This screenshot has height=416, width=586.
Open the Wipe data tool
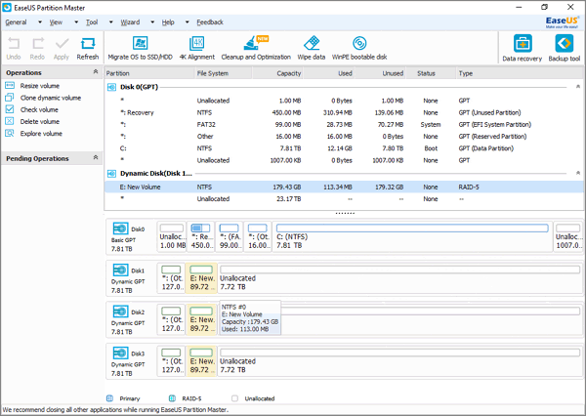[312, 48]
